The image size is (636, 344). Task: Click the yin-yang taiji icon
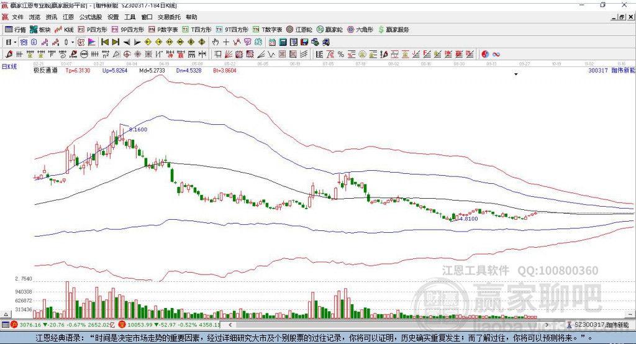click(x=484, y=55)
